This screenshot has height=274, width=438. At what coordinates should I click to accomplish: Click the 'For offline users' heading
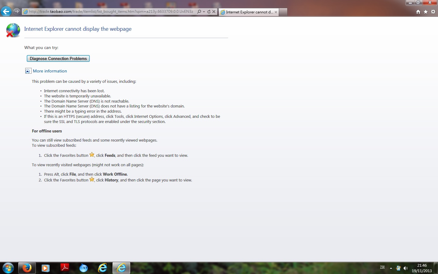(x=47, y=131)
